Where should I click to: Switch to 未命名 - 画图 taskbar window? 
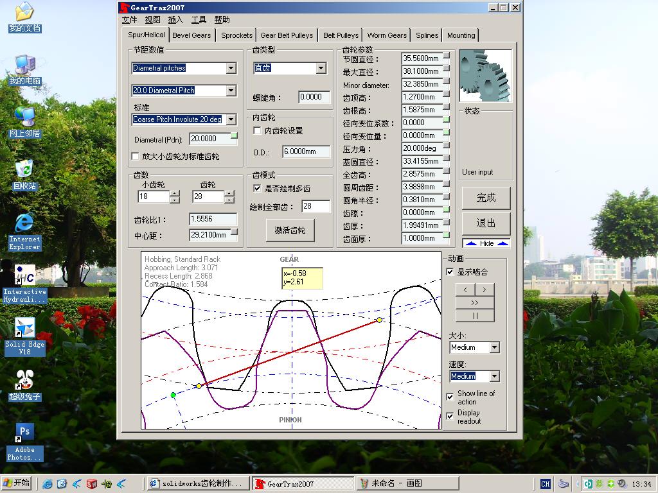click(x=407, y=484)
